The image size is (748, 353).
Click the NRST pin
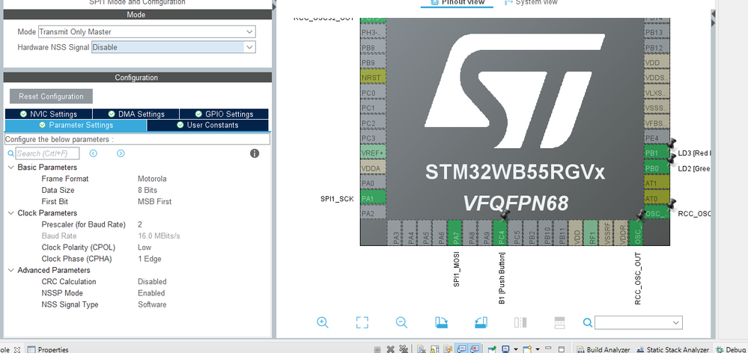click(373, 77)
